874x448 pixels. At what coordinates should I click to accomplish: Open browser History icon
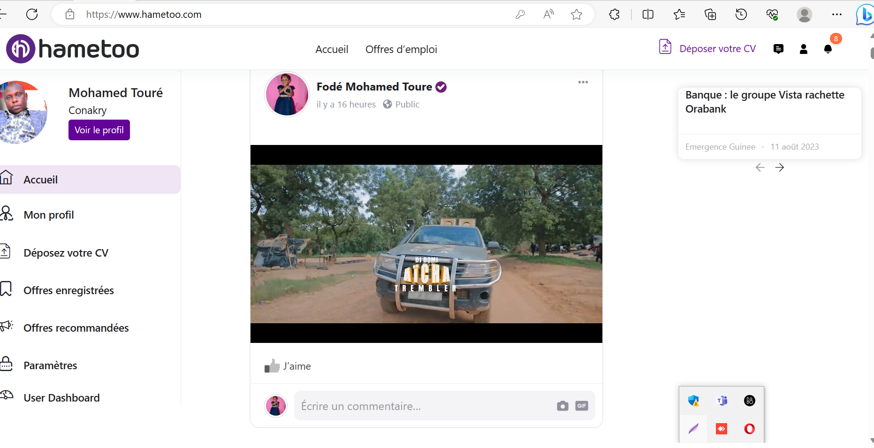741,15
